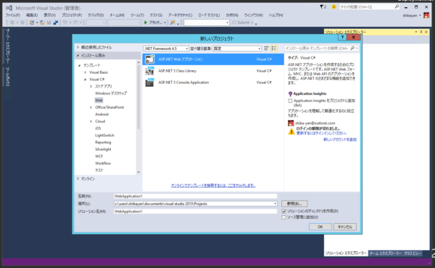Click the shibayan account avatar picture

[x=426, y=15]
